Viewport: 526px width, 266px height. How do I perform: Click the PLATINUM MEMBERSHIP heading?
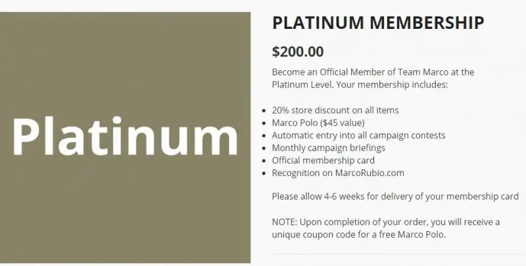(x=378, y=22)
